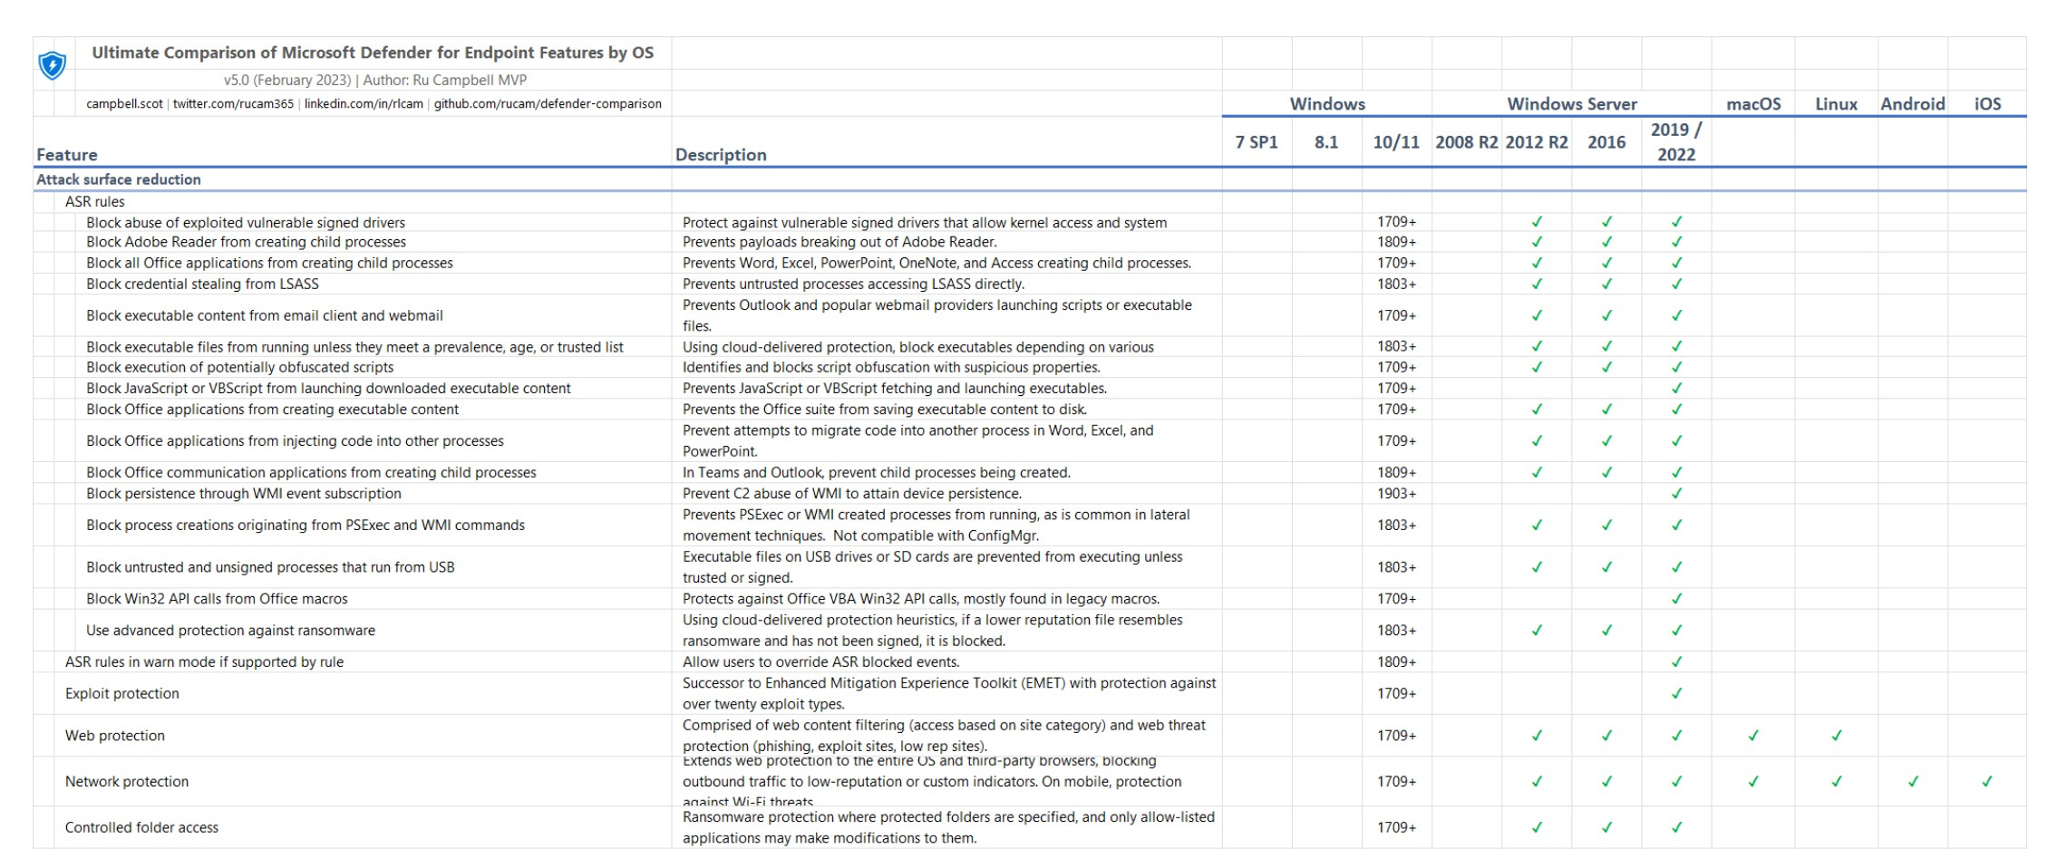Viewport: 2048px width, 849px height.
Task: Select 'Block process creations originating from PSExec' feature
Action: coord(306,526)
